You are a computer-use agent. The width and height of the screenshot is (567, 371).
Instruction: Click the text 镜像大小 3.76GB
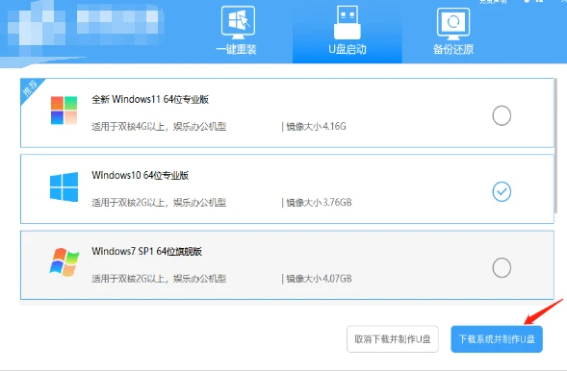pos(319,203)
